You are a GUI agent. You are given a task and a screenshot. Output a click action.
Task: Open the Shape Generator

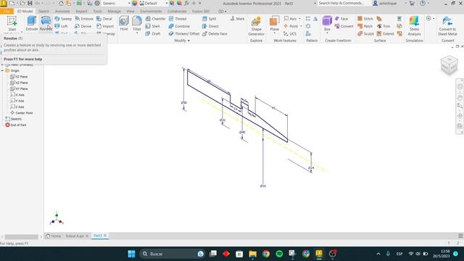[x=256, y=26]
